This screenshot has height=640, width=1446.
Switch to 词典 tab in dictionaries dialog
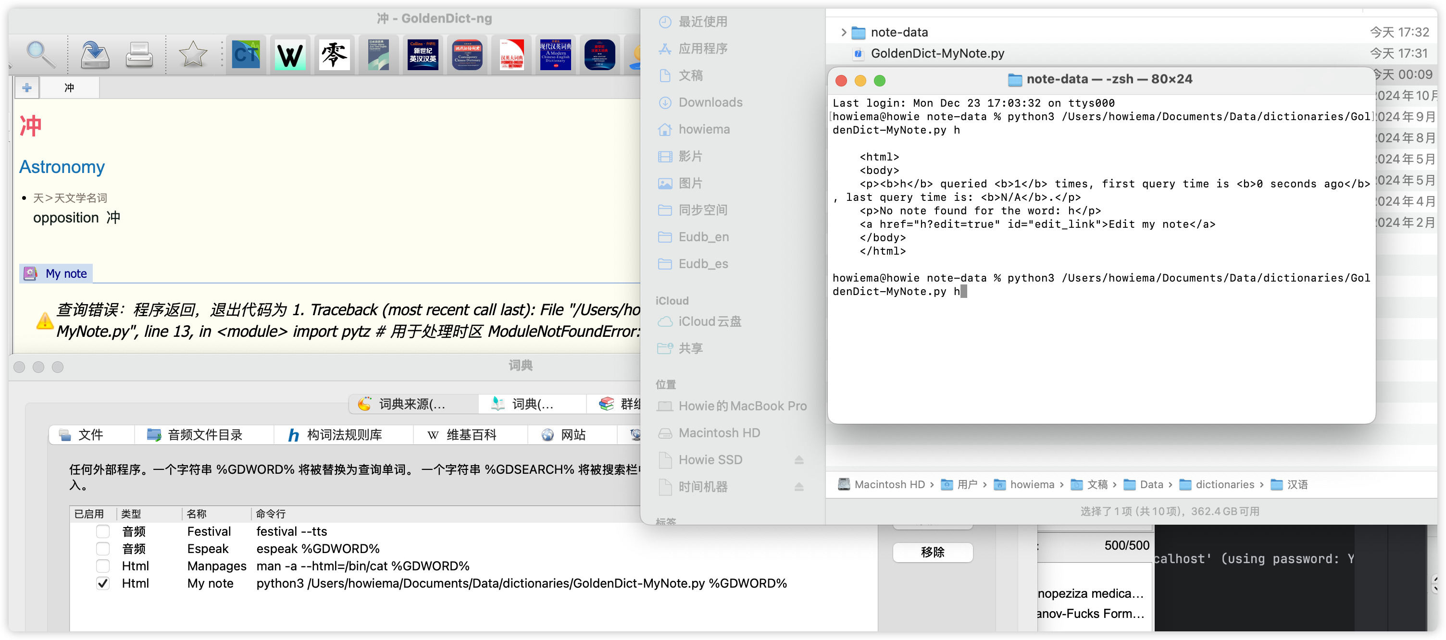click(x=532, y=404)
